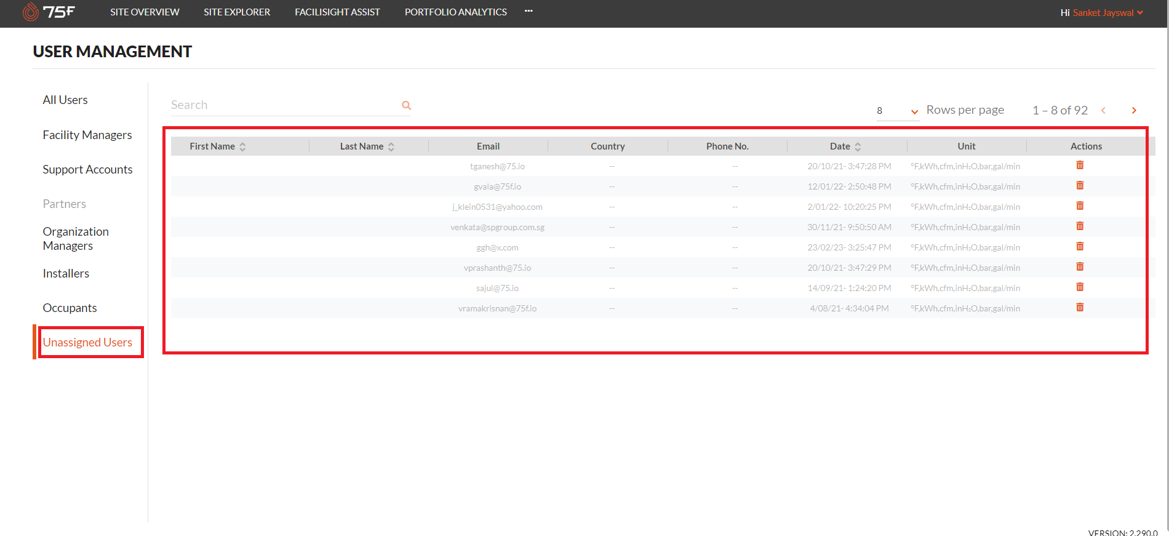Select Installers tab
Viewport: 1169px width, 536px height.
(66, 273)
